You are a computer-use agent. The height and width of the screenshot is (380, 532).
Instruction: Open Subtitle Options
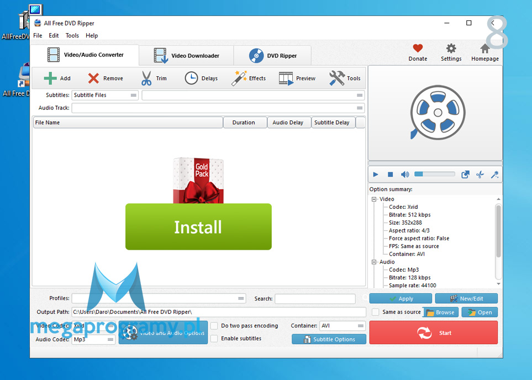329,339
